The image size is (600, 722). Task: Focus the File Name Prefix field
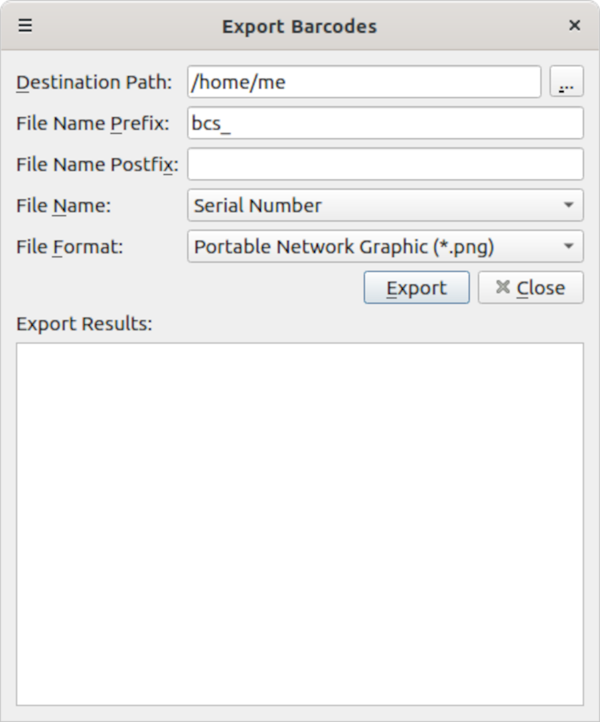point(385,123)
